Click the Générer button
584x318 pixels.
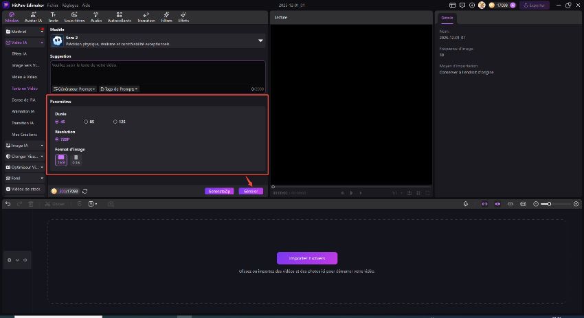coord(251,191)
